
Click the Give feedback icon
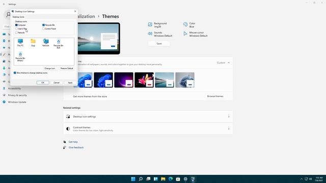pyautogui.click(x=65, y=147)
